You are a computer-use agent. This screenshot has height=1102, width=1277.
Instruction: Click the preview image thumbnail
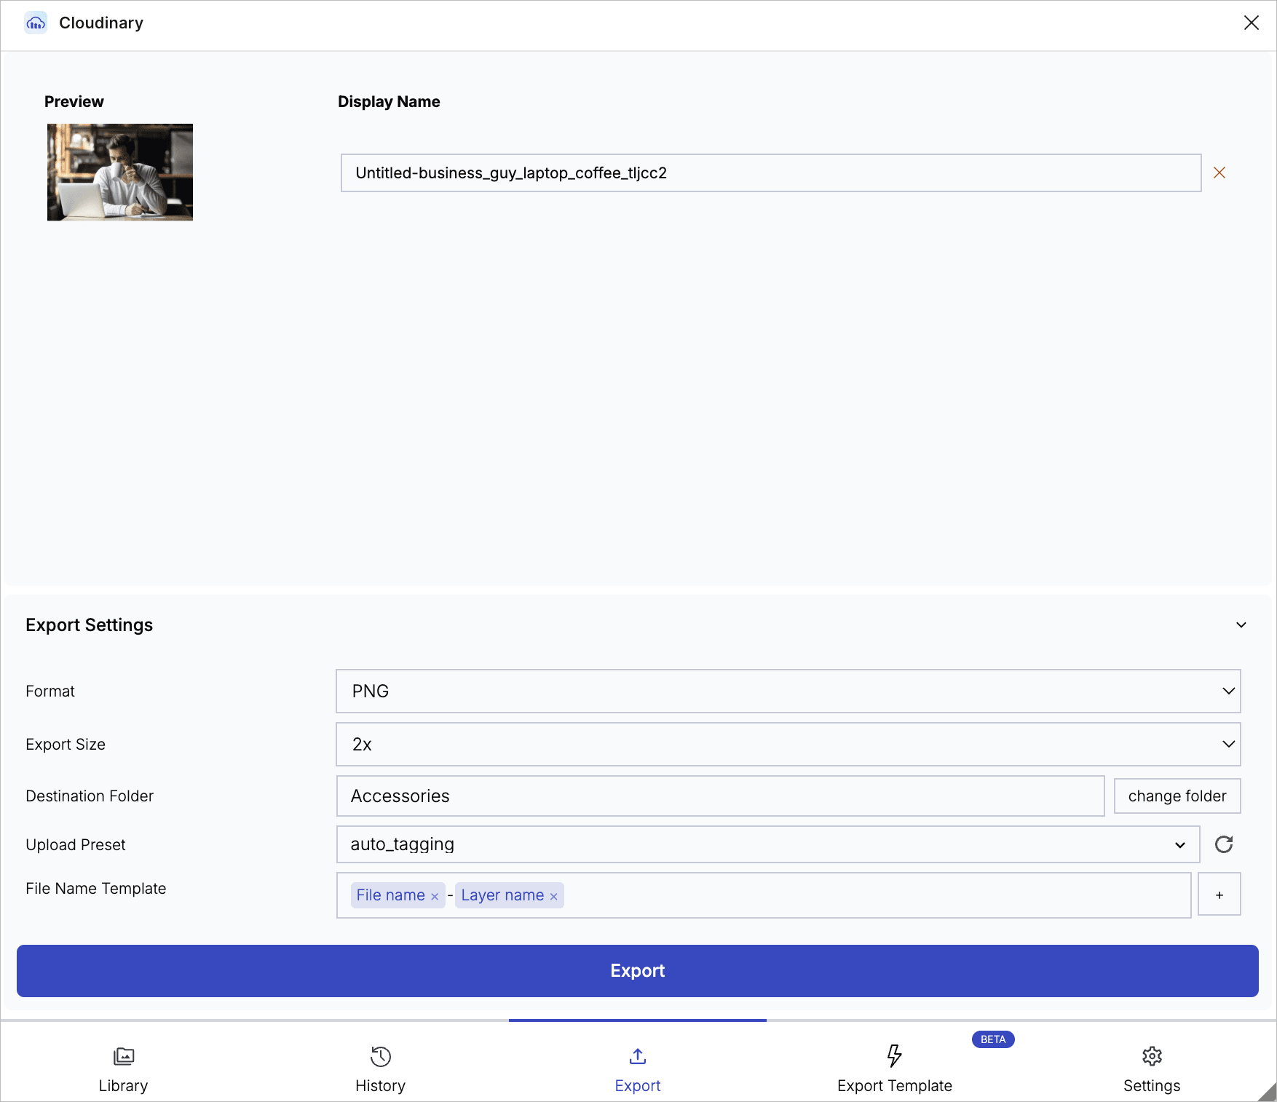pos(120,172)
